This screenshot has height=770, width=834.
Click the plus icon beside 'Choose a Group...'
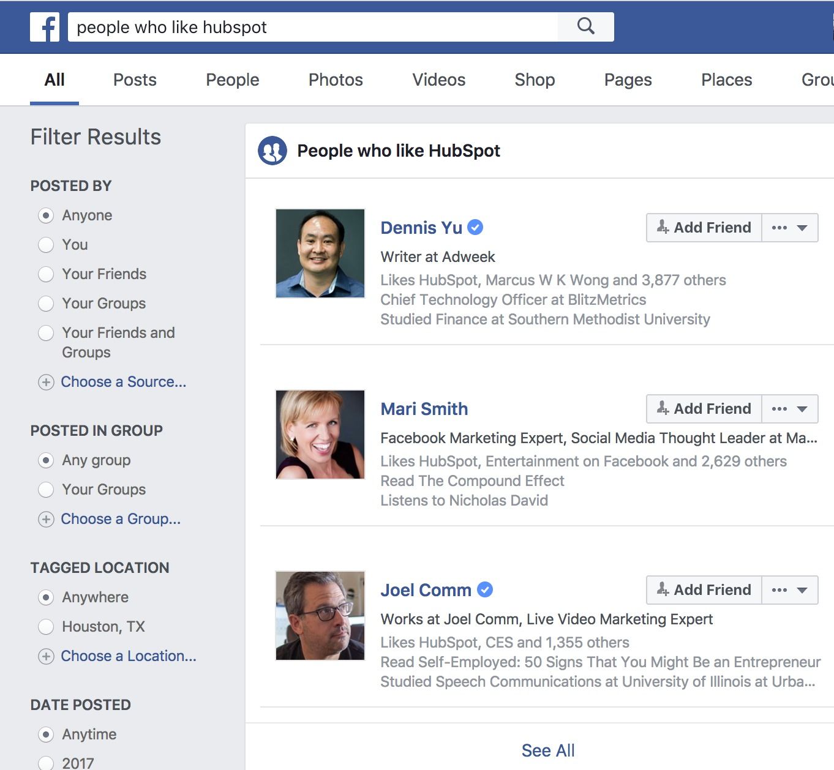pos(47,519)
